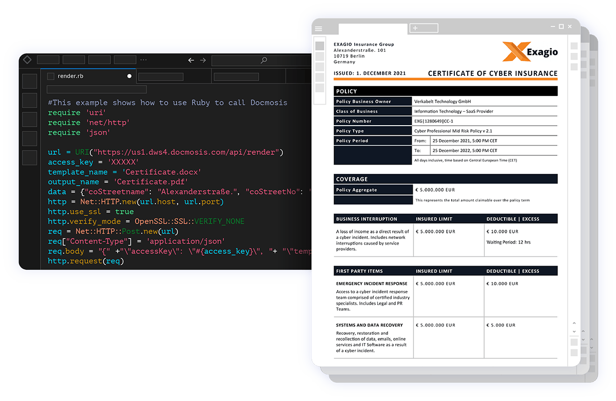
Task: Click the http.request(req) line
Action: pos(86,261)
